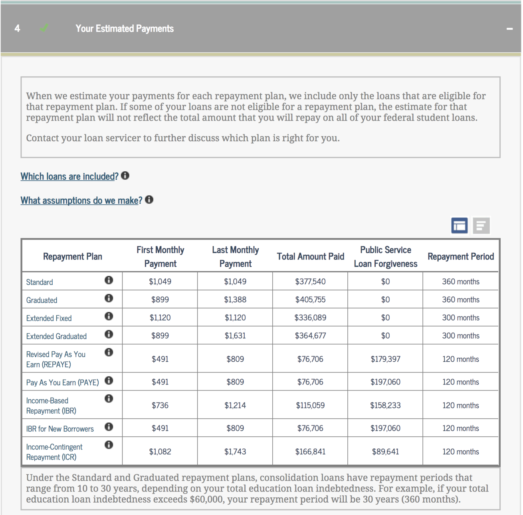Click Revised Pay As You Earn (REPAYE) label
Viewport: 523px width, 515px height.
56,359
